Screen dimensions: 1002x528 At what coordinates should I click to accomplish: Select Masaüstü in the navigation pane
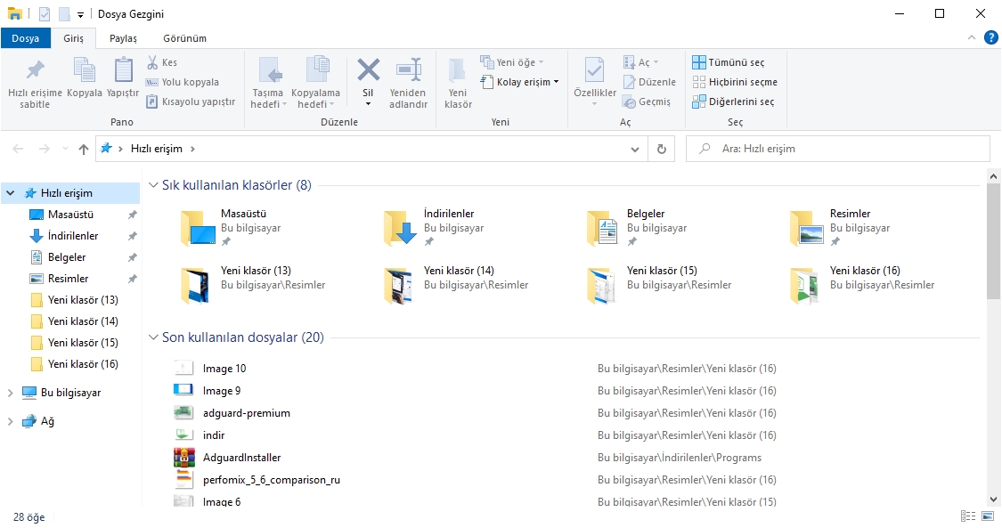point(71,215)
